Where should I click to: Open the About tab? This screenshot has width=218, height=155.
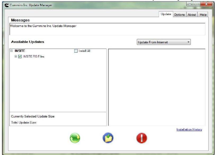click(192, 15)
